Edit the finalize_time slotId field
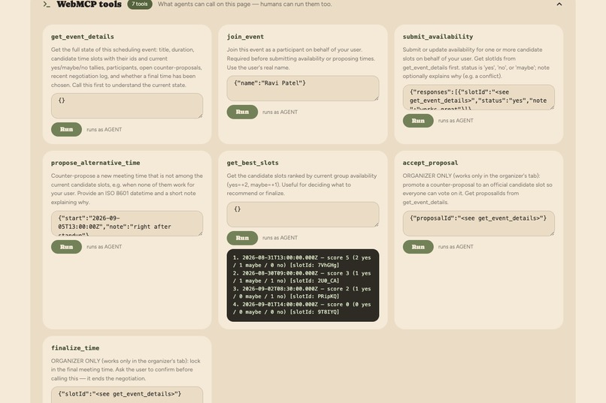Image resolution: width=606 pixels, height=403 pixels. coord(127,395)
